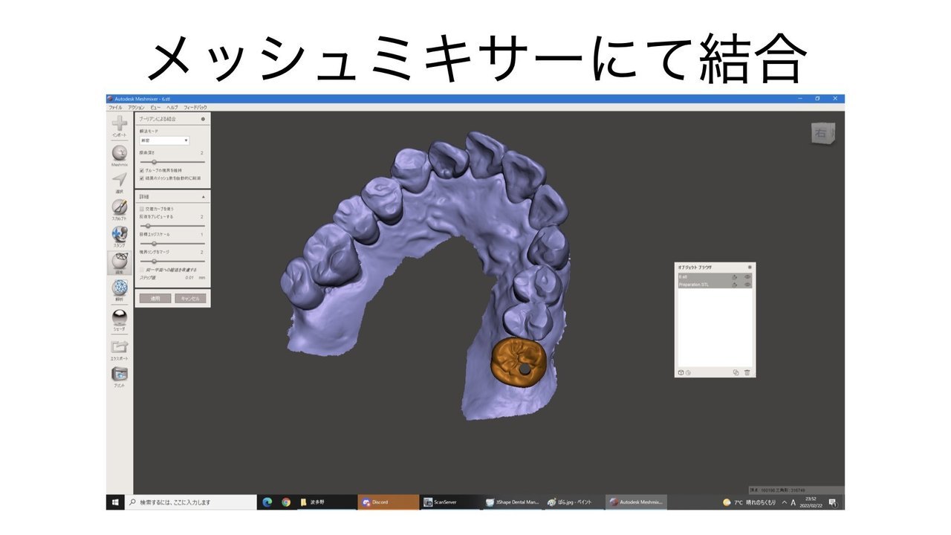The width and height of the screenshot is (951, 535).
Task: Open the Print (プリント) tool
Action: 119,377
